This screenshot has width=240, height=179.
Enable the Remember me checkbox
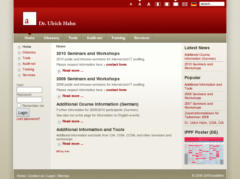point(19,105)
